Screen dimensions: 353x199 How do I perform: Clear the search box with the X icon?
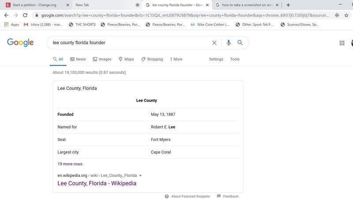[x=214, y=43]
